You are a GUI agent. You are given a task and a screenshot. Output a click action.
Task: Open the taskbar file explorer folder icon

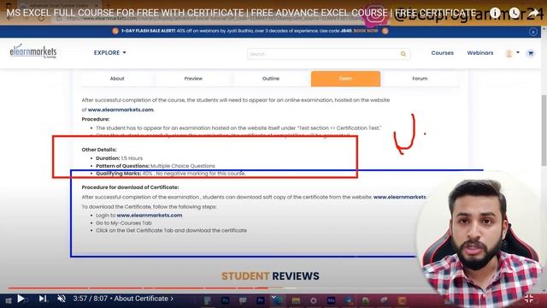pyautogui.click(x=296, y=300)
